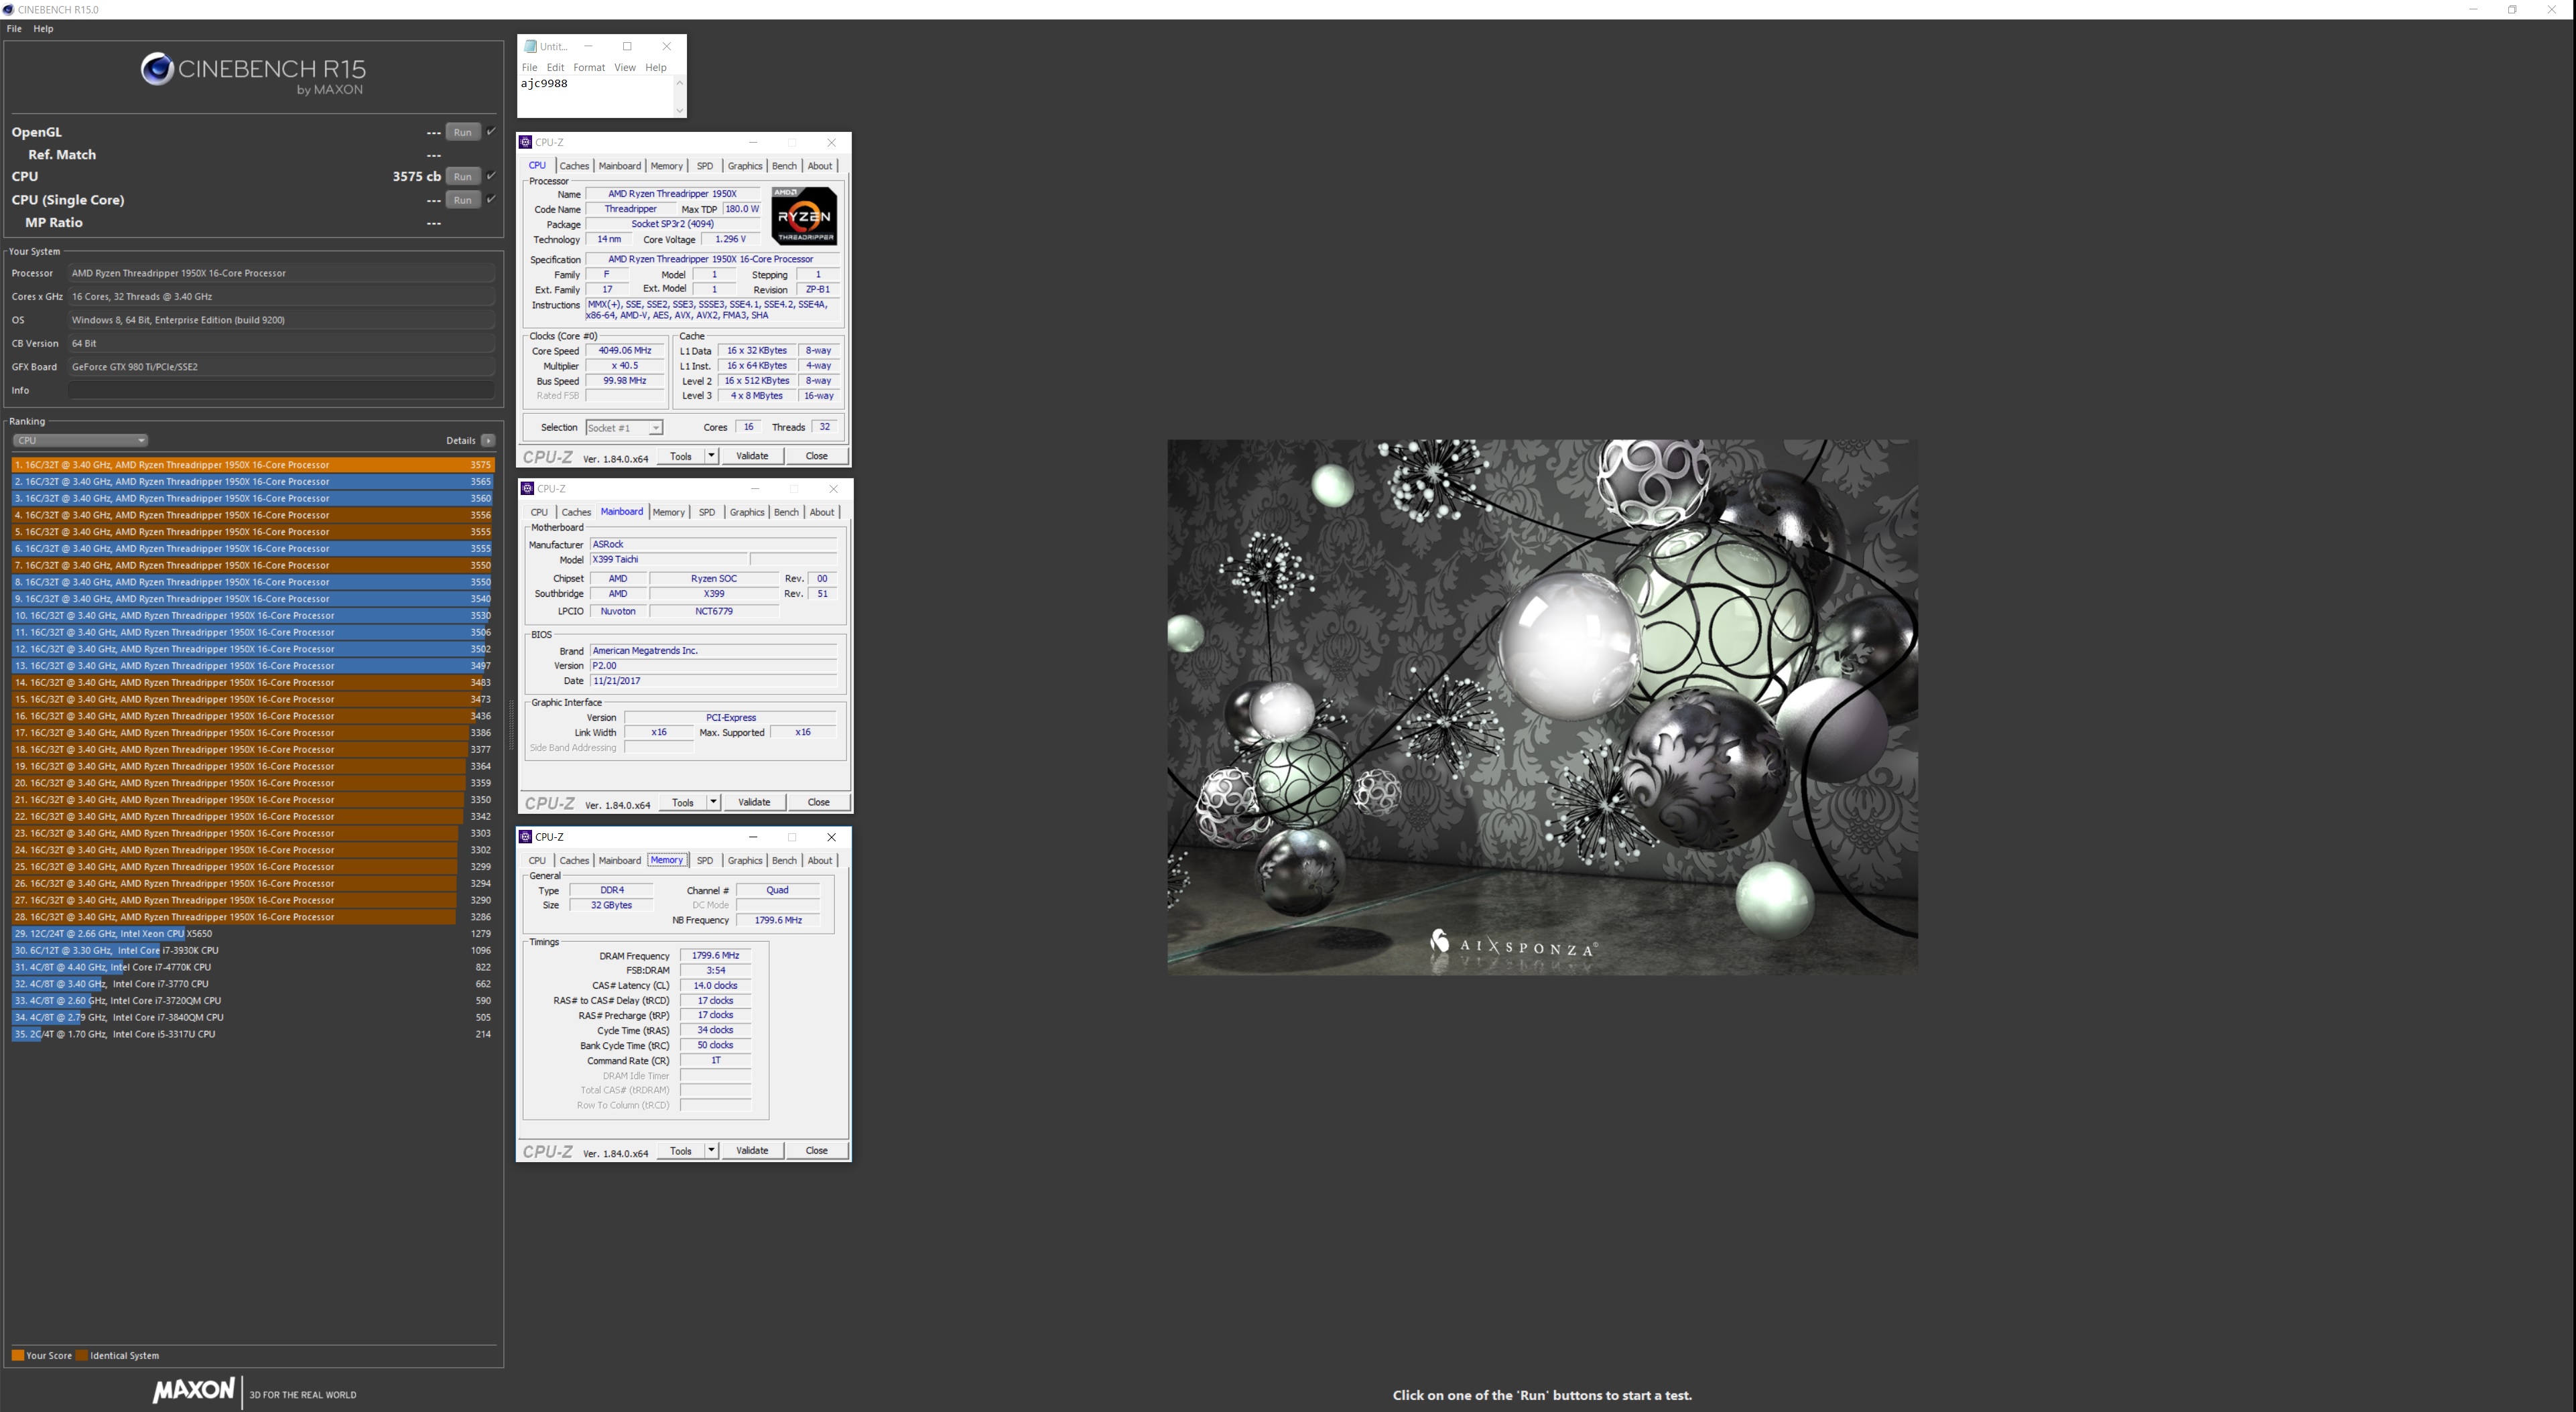Click the Notepad text area containing ajc9988
2576x1412 pixels.
click(x=596, y=96)
